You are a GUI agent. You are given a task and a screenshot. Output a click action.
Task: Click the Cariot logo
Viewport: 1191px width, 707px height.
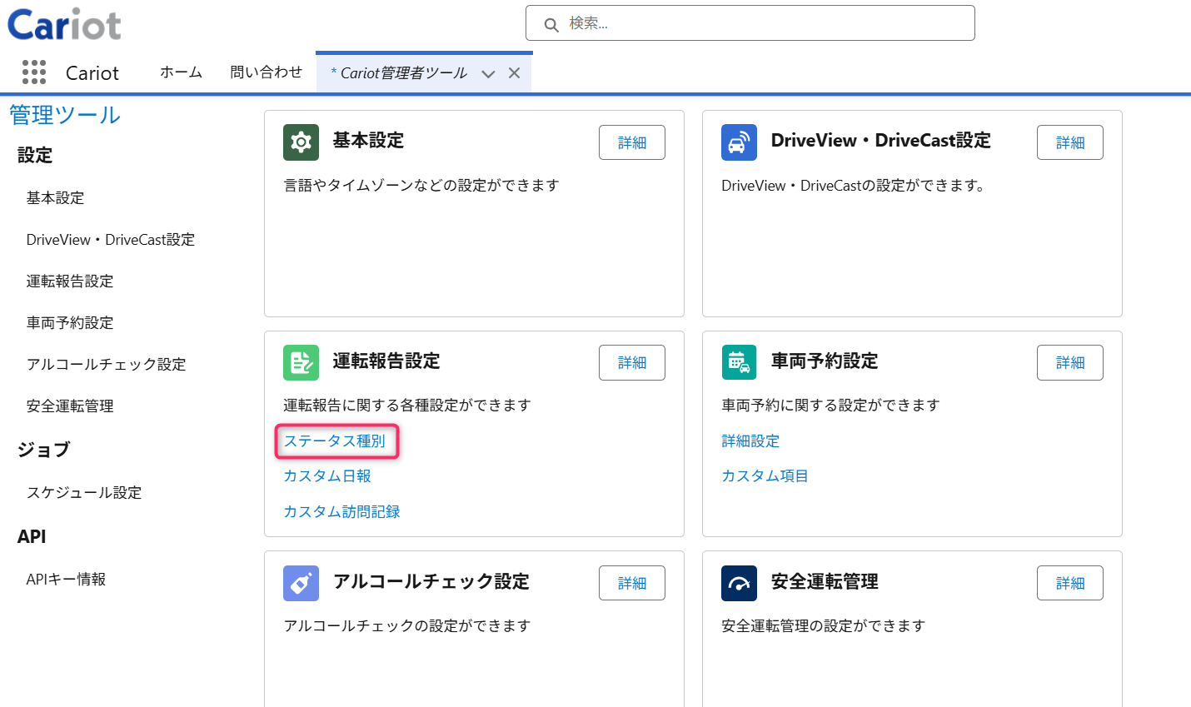tap(64, 24)
